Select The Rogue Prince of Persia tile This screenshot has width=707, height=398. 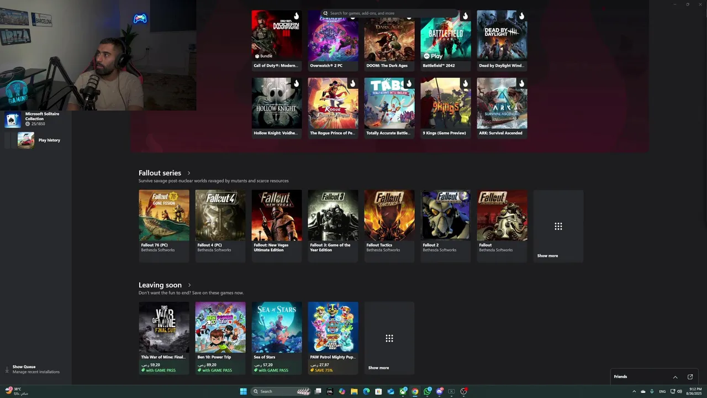333,108
